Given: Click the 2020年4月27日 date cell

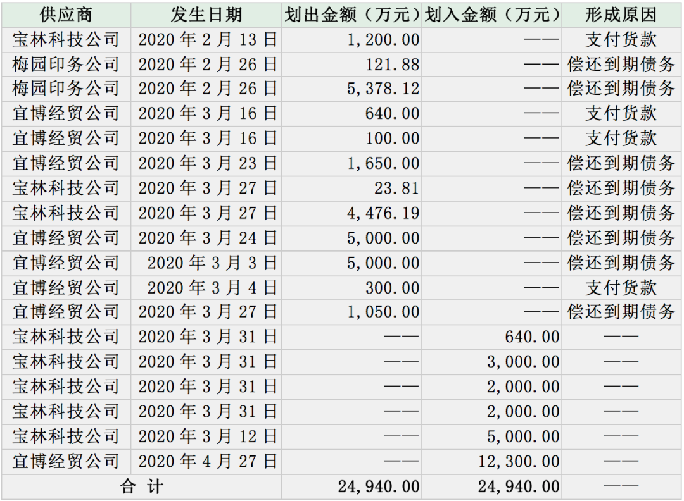Looking at the screenshot, I should click(208, 462).
